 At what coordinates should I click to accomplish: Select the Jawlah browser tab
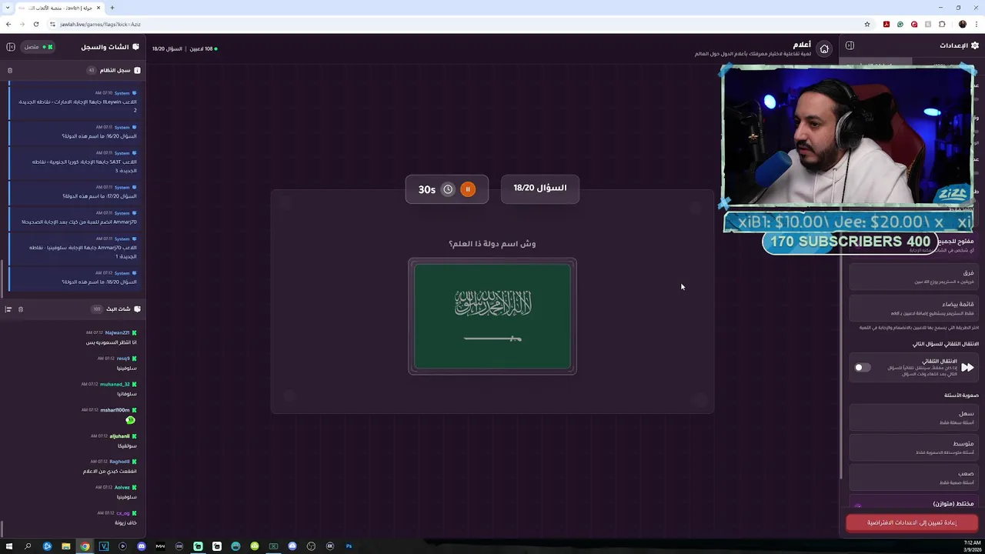click(59, 8)
